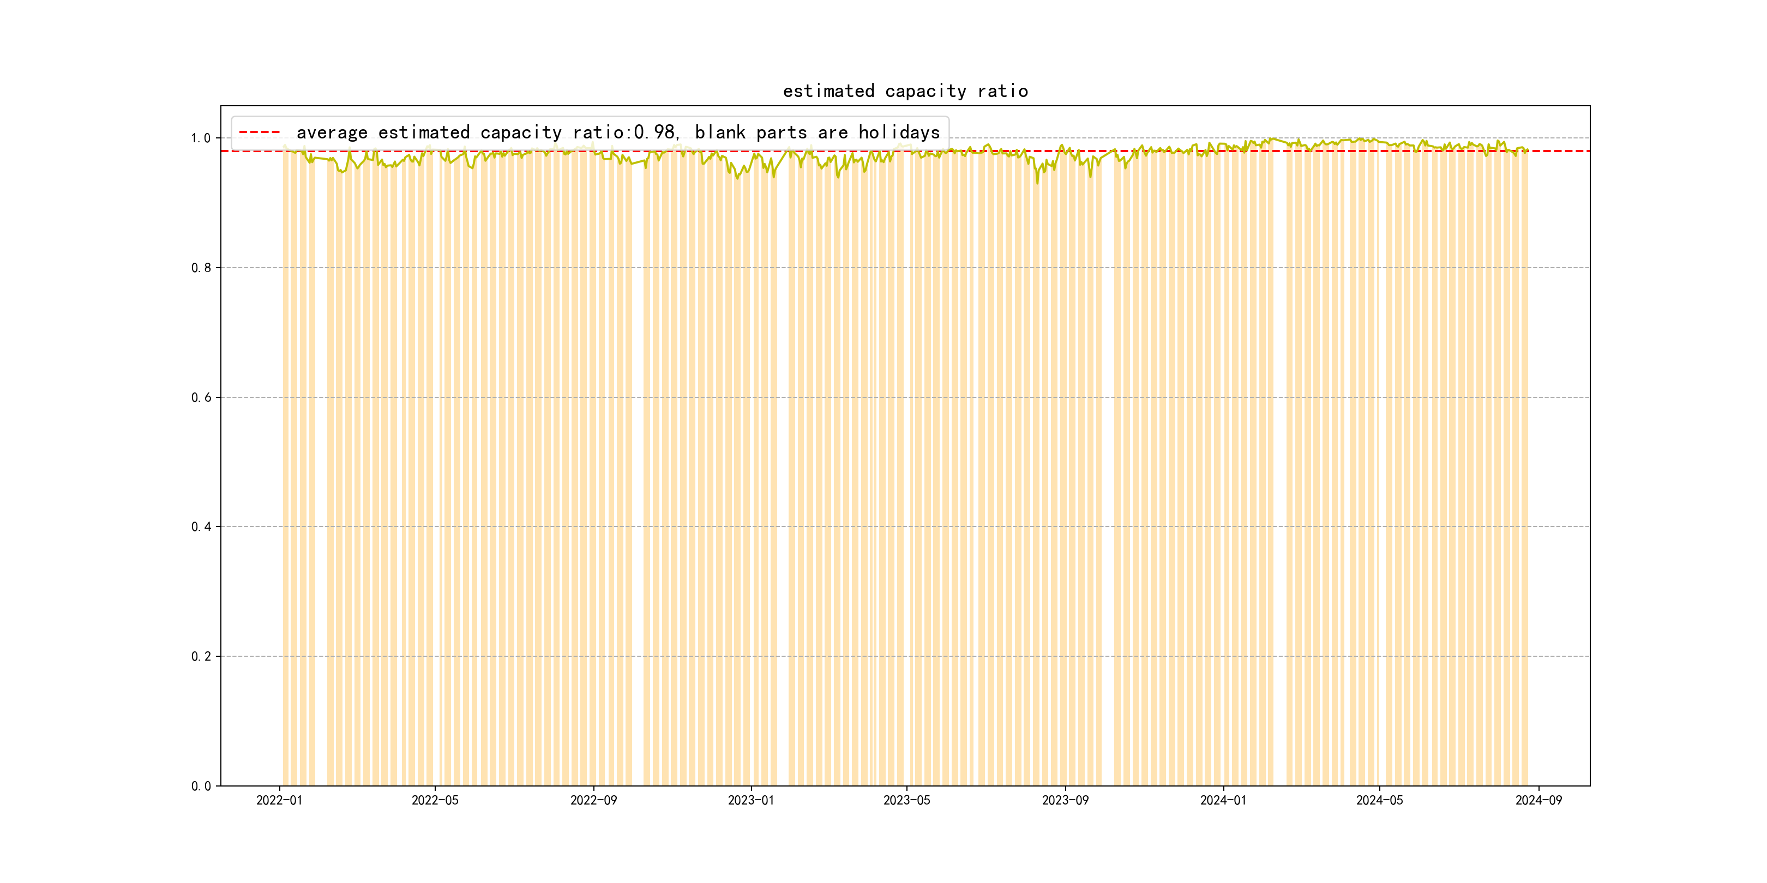Click the 0.2 y-axis tick label

[201, 657]
